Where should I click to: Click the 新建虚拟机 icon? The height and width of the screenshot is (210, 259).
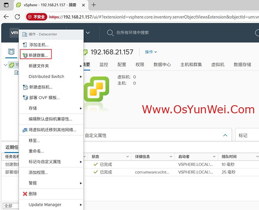(x=25, y=87)
